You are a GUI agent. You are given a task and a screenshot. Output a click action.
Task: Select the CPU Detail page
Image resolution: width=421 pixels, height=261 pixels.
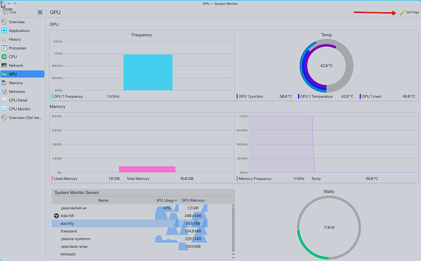[x=18, y=100]
